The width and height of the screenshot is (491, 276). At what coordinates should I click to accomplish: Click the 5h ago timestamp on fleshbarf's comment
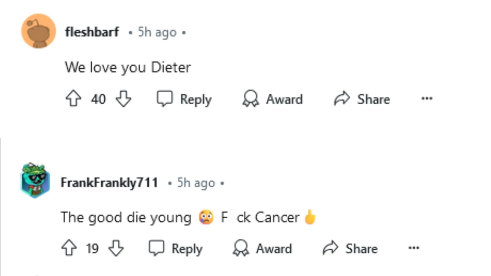coord(157,32)
